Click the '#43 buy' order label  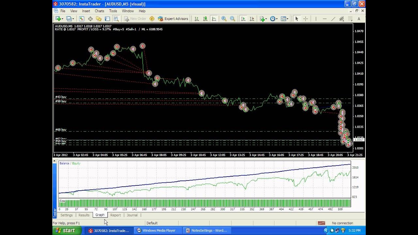tap(61, 97)
